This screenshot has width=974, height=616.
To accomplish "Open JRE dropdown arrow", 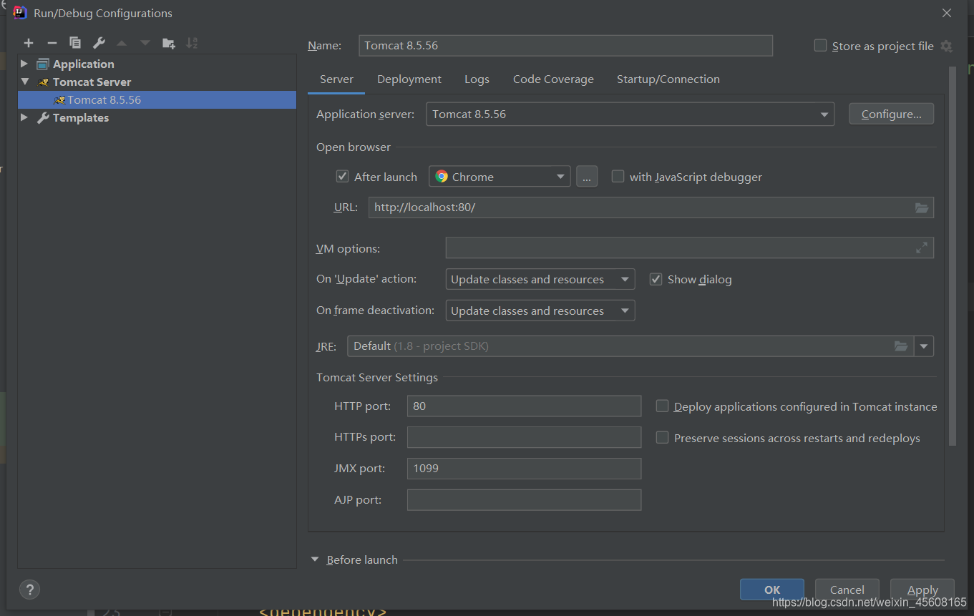I will tap(924, 346).
